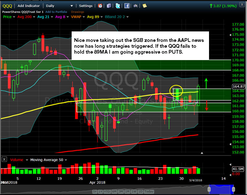This screenshot has width=247, height=195.
Task: Select the 1W range button
Action: tap(134, 191)
